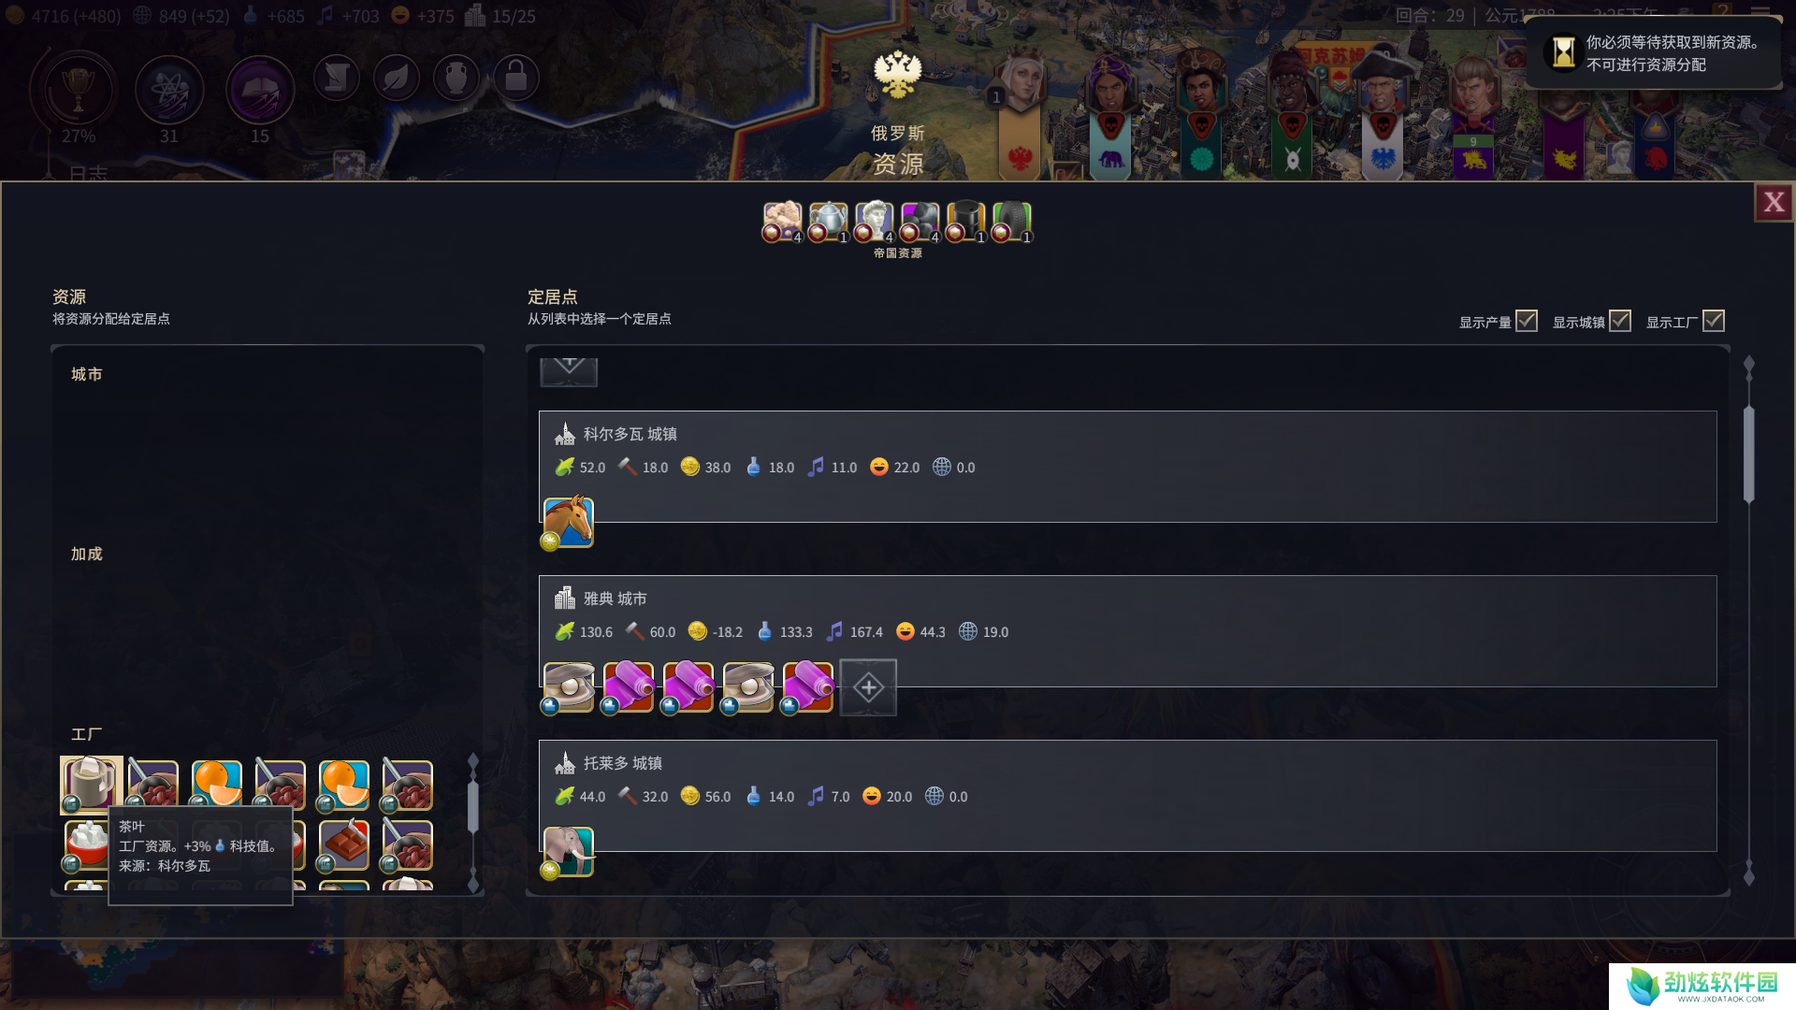Select the tire rubber empire resource icon
Screen dimensions: 1796x1010
(1011, 222)
